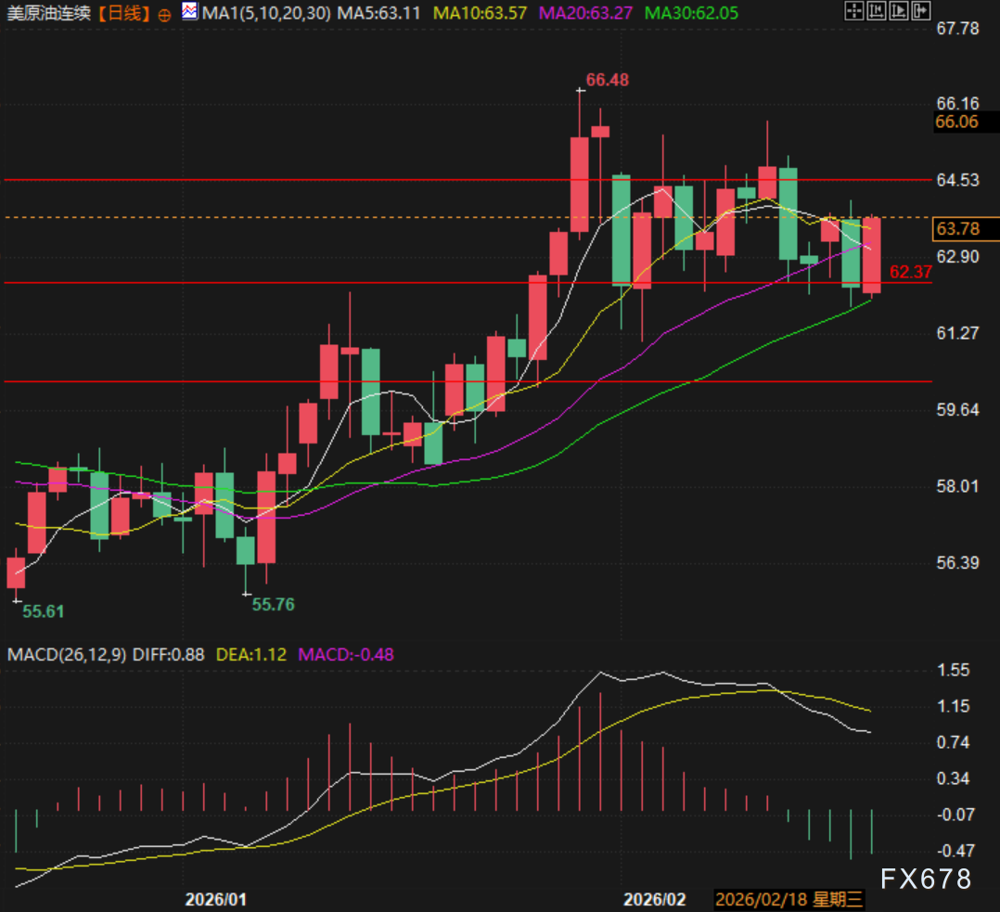Click the MA20:63.27 legend value
1000x912 pixels.
(x=585, y=13)
